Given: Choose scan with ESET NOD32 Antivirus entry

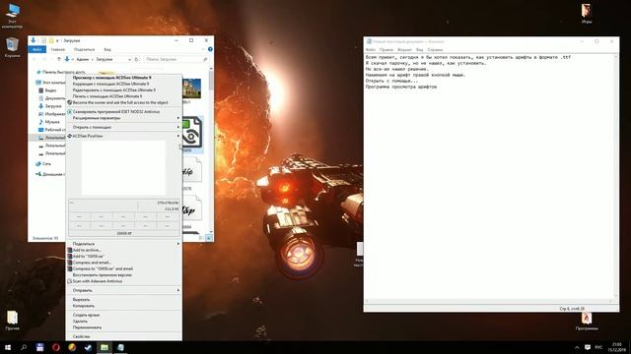Looking at the screenshot, I should (124, 111).
